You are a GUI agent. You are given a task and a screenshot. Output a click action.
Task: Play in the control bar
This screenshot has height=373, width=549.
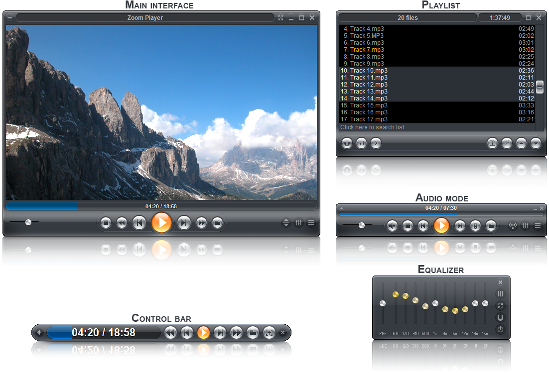point(203,332)
